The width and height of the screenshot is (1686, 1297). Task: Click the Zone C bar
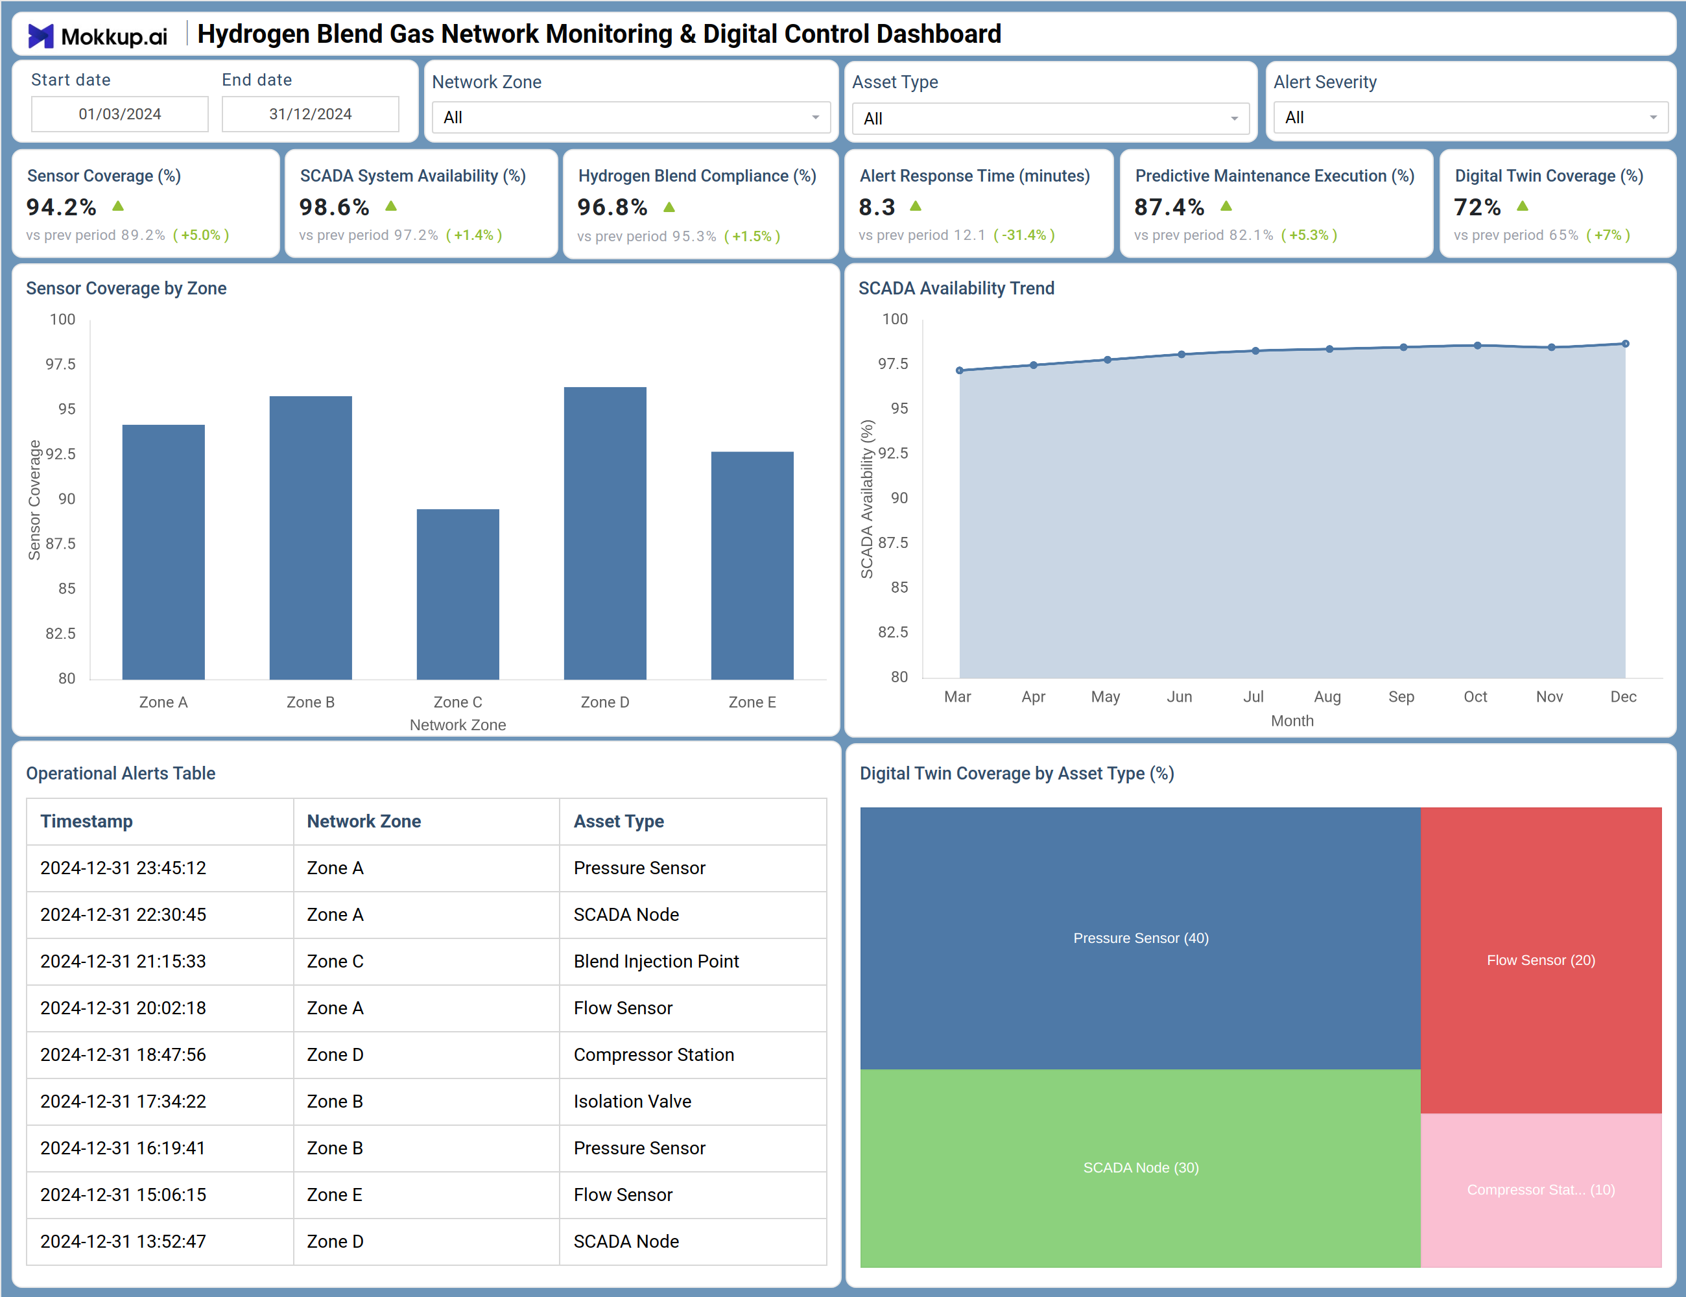tap(458, 595)
